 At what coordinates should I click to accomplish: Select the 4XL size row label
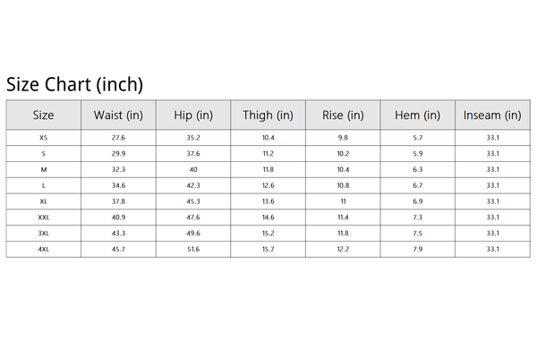point(44,249)
